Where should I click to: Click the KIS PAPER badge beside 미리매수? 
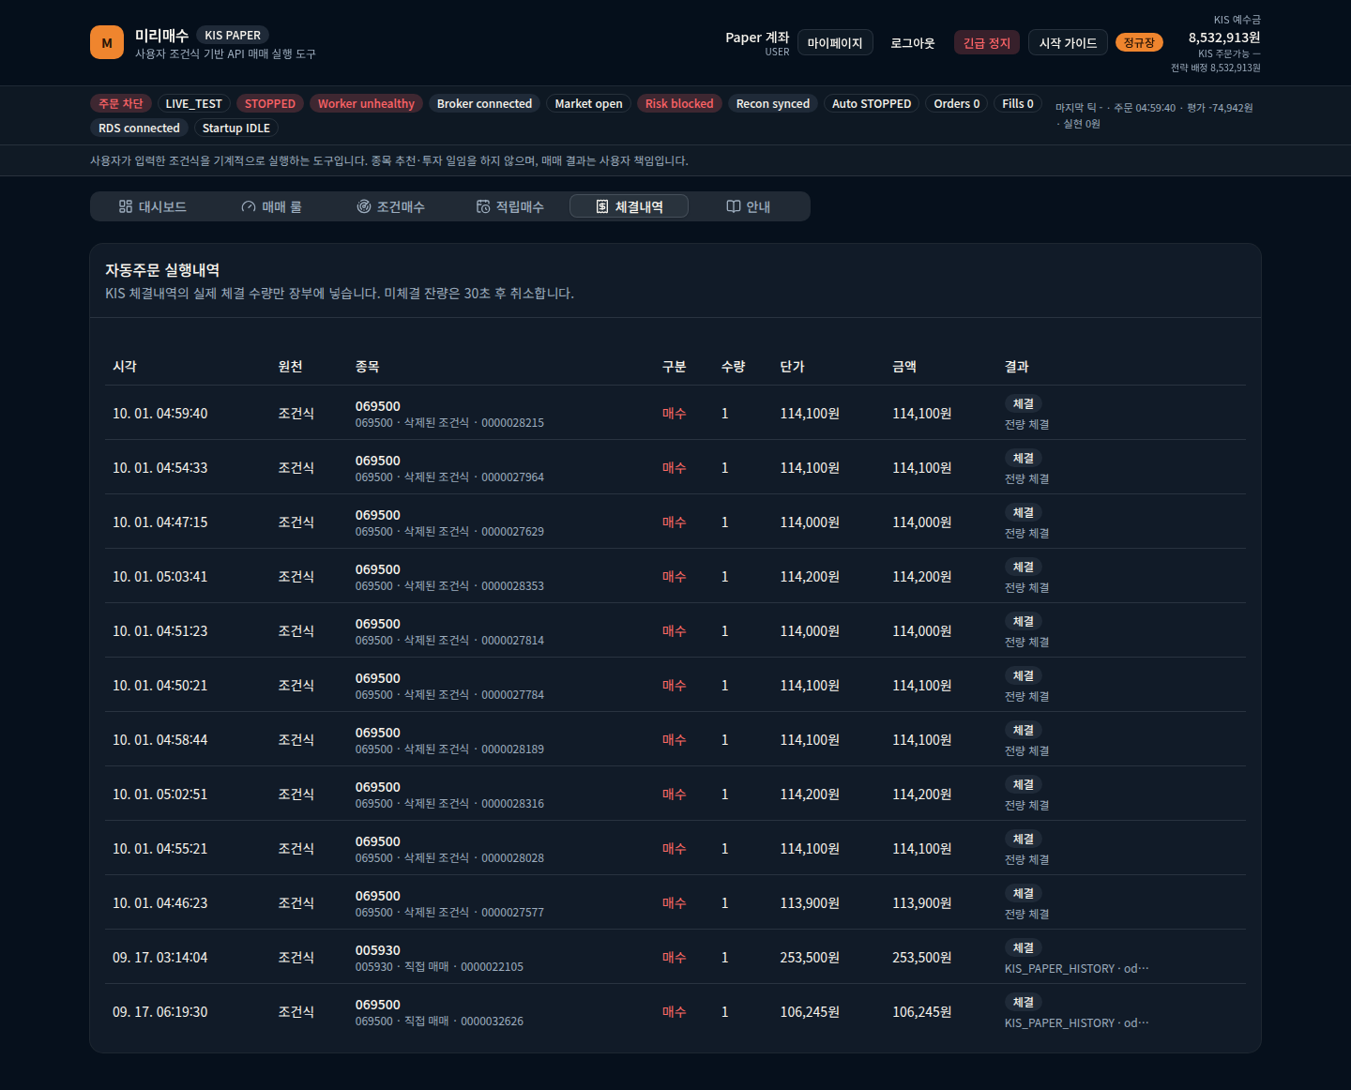(233, 35)
